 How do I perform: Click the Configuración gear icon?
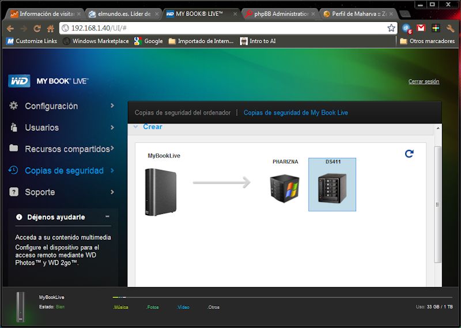(x=13, y=105)
